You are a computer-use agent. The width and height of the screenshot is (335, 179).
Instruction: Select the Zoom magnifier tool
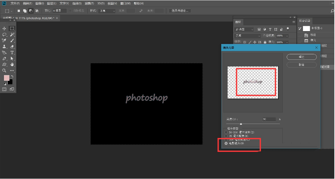pyautogui.click(x=4, y=70)
